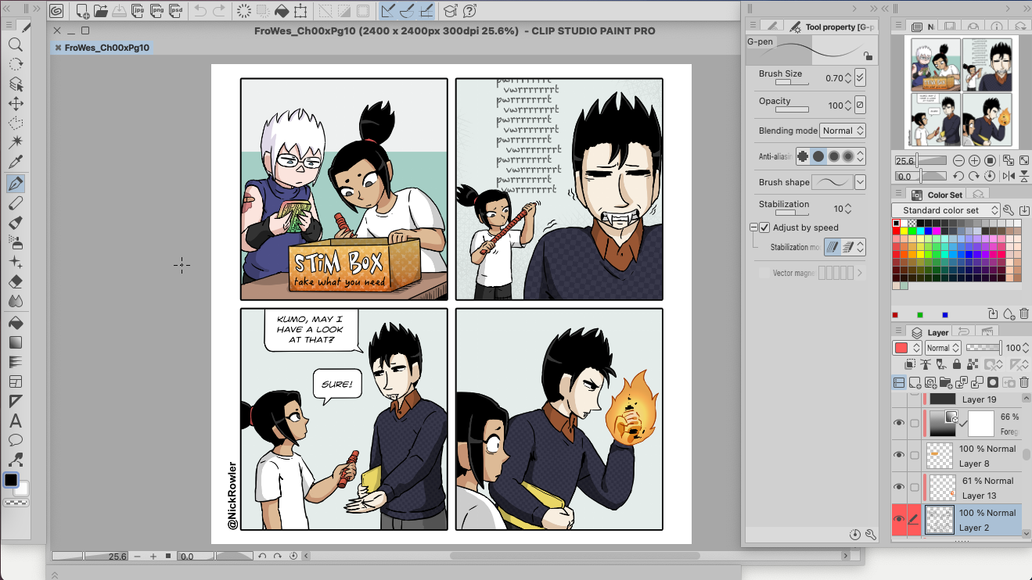Open the Standard color set dropdown
This screenshot has height=580, width=1032.
946,210
